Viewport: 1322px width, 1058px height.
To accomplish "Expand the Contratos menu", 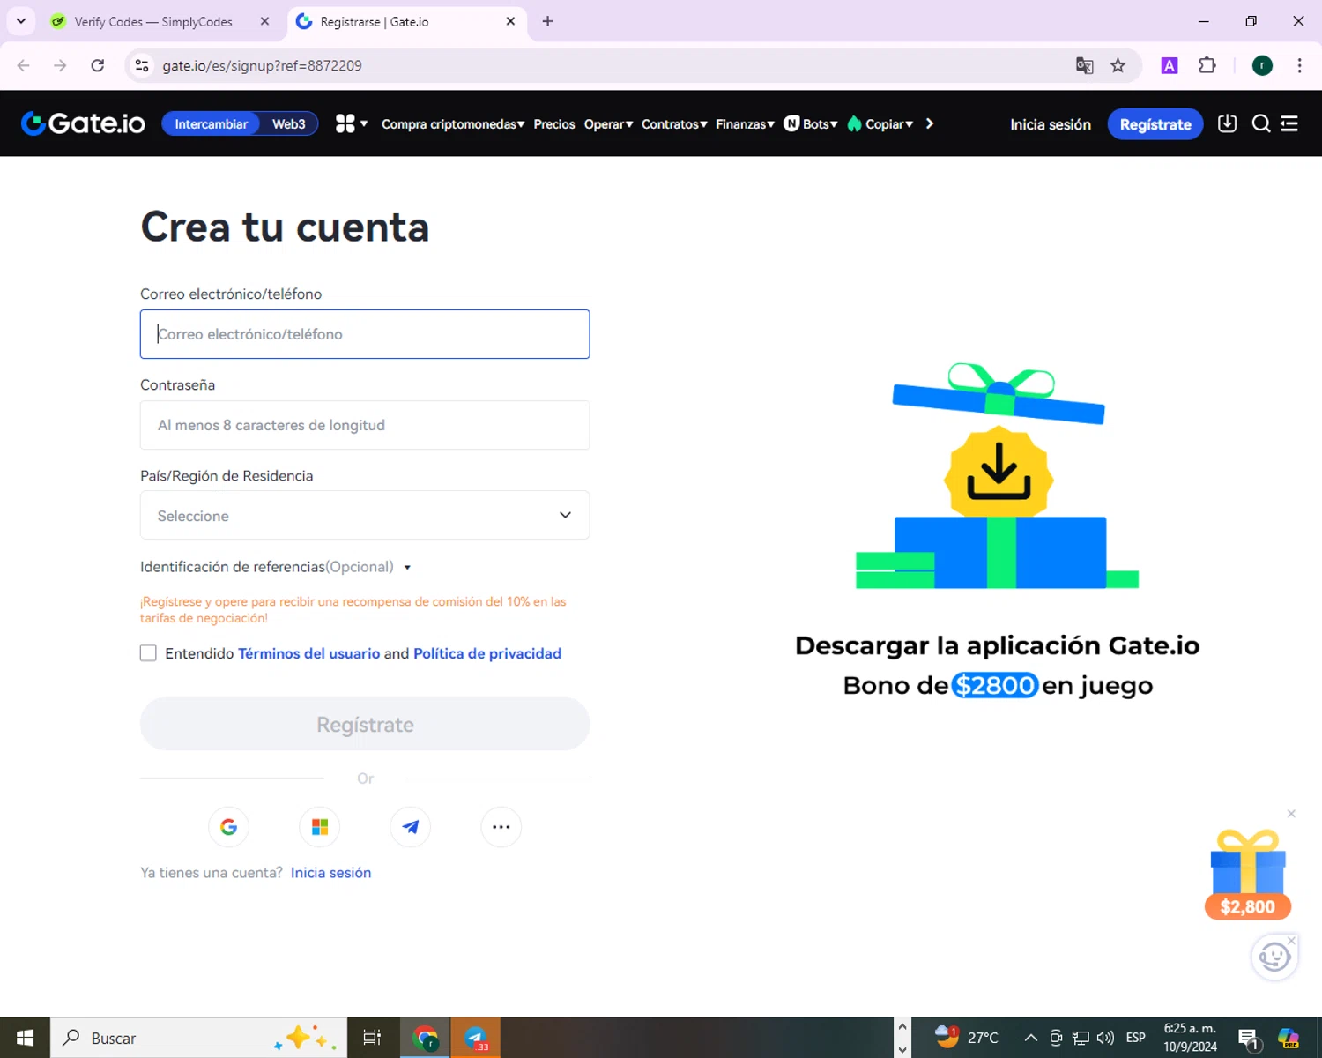I will tap(674, 124).
